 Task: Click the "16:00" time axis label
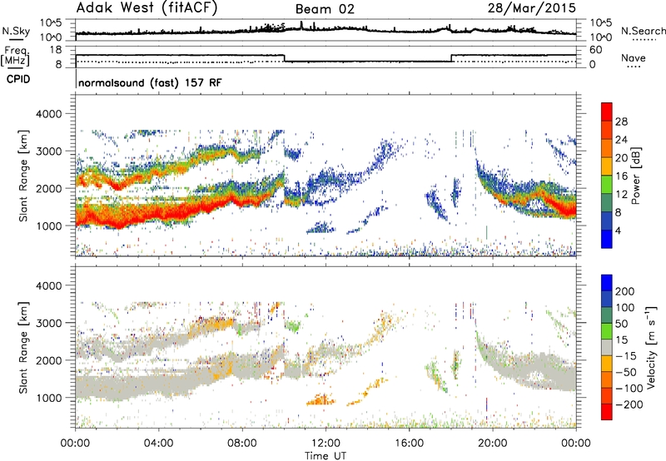point(409,444)
